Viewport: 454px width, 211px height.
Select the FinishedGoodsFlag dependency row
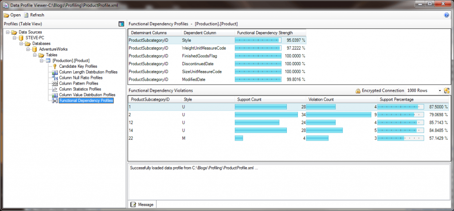[217, 56]
